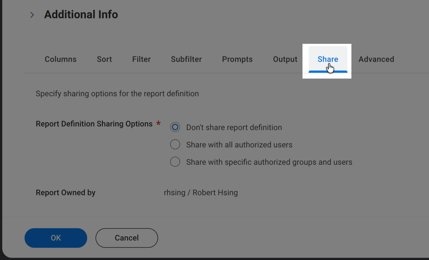Expand the Additional Info section chevron
The height and width of the screenshot is (260, 429).
coord(32,15)
